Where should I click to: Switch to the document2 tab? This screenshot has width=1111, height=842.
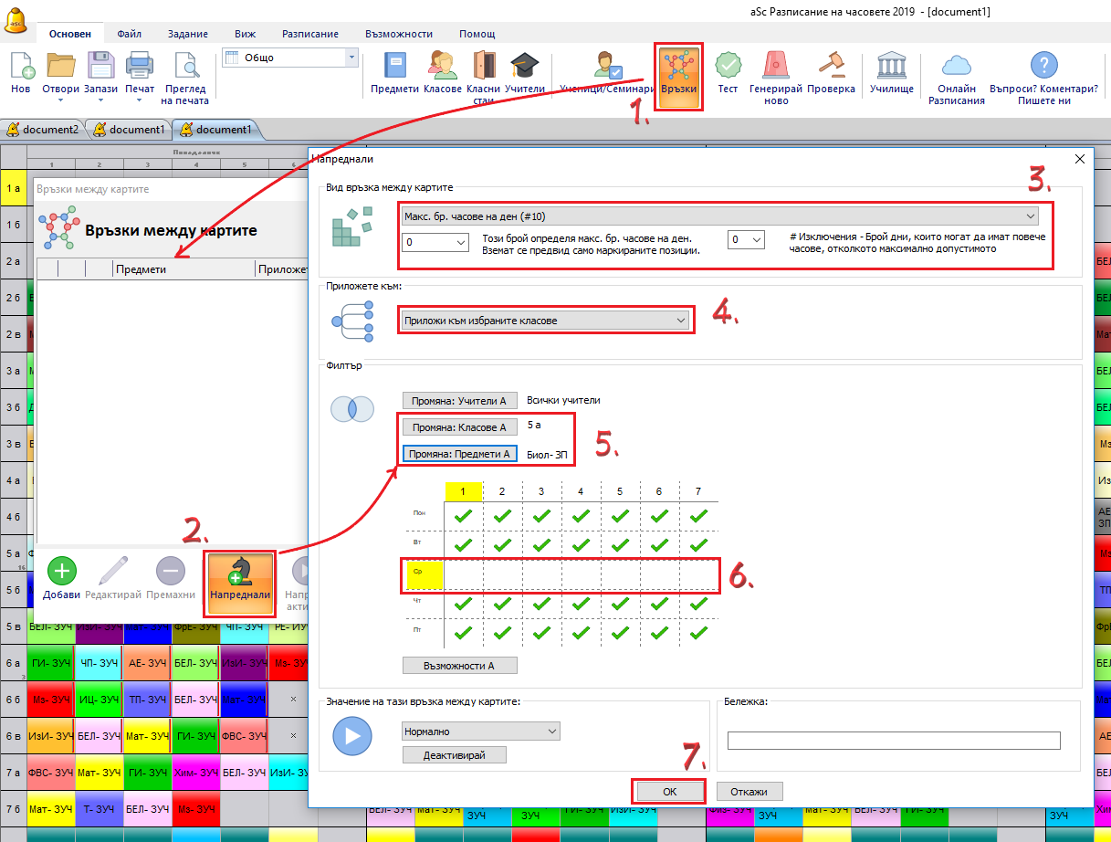(43, 130)
